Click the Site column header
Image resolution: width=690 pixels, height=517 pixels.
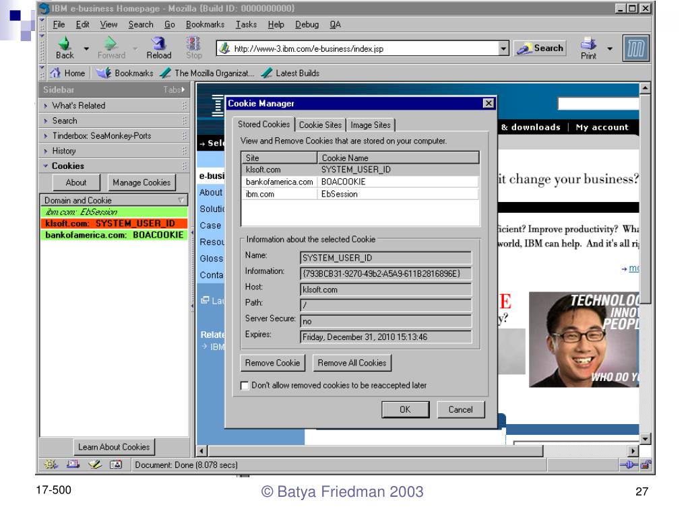pyautogui.click(x=280, y=158)
